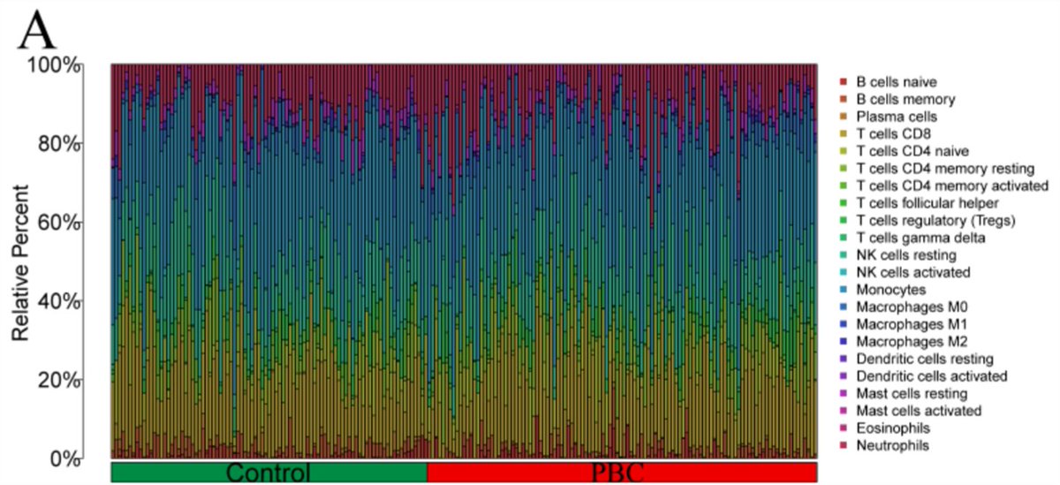Select 'Mast cells resting' legend label
1060x485 pixels.
pyautogui.click(x=912, y=394)
